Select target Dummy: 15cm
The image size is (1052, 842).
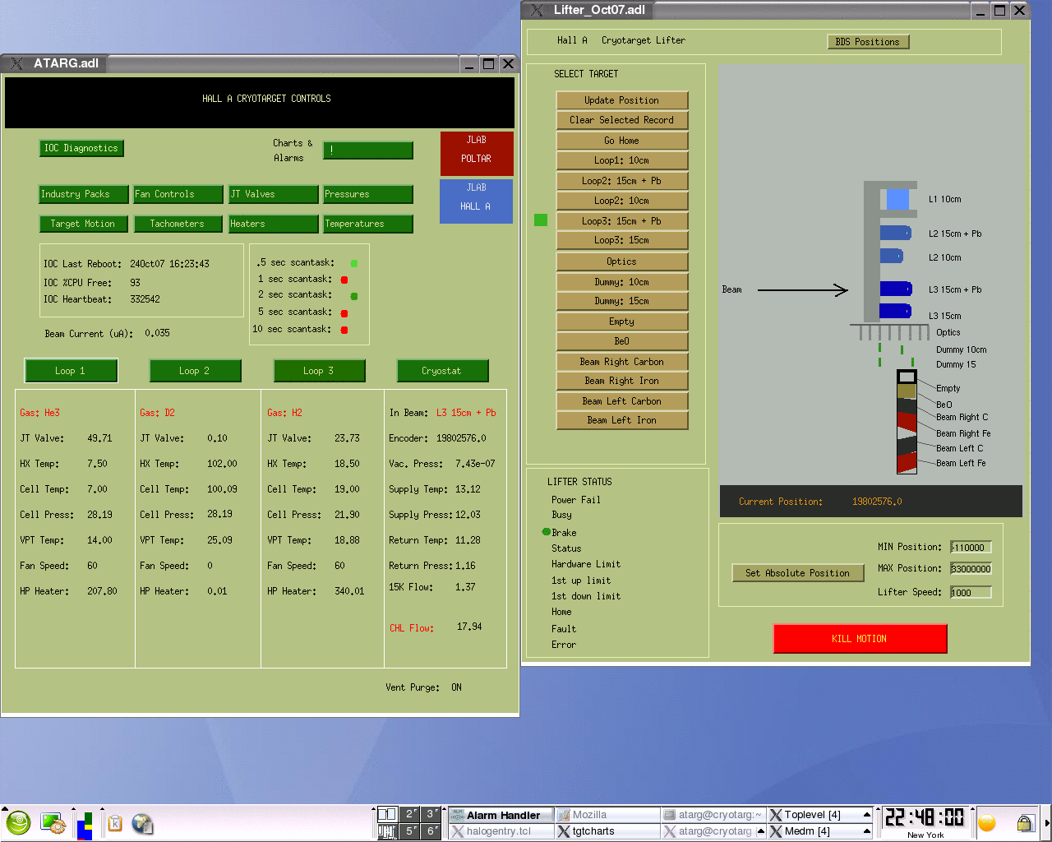[x=622, y=301]
